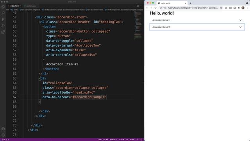Change the HTML language mode
Screen dimensions: 250x141
pos(132,139)
